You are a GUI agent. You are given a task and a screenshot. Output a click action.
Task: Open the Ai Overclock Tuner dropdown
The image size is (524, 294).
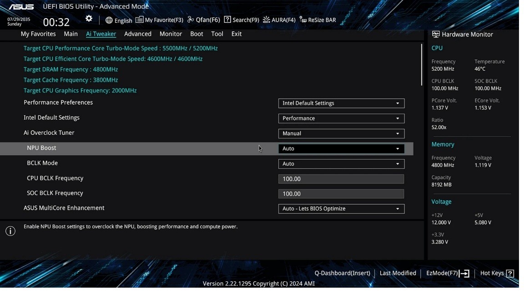coord(341,134)
